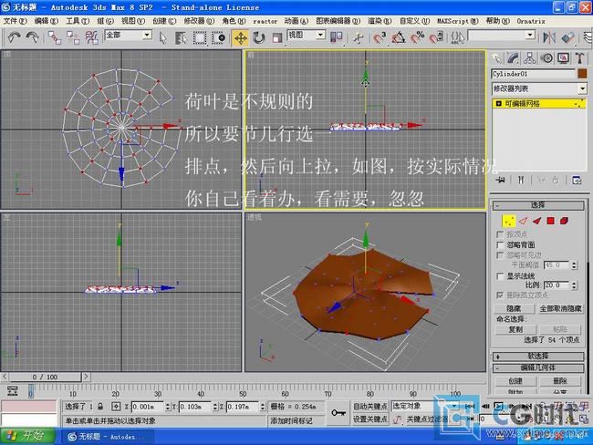
Task: Select Edge sub-object level icon
Action: [523, 221]
